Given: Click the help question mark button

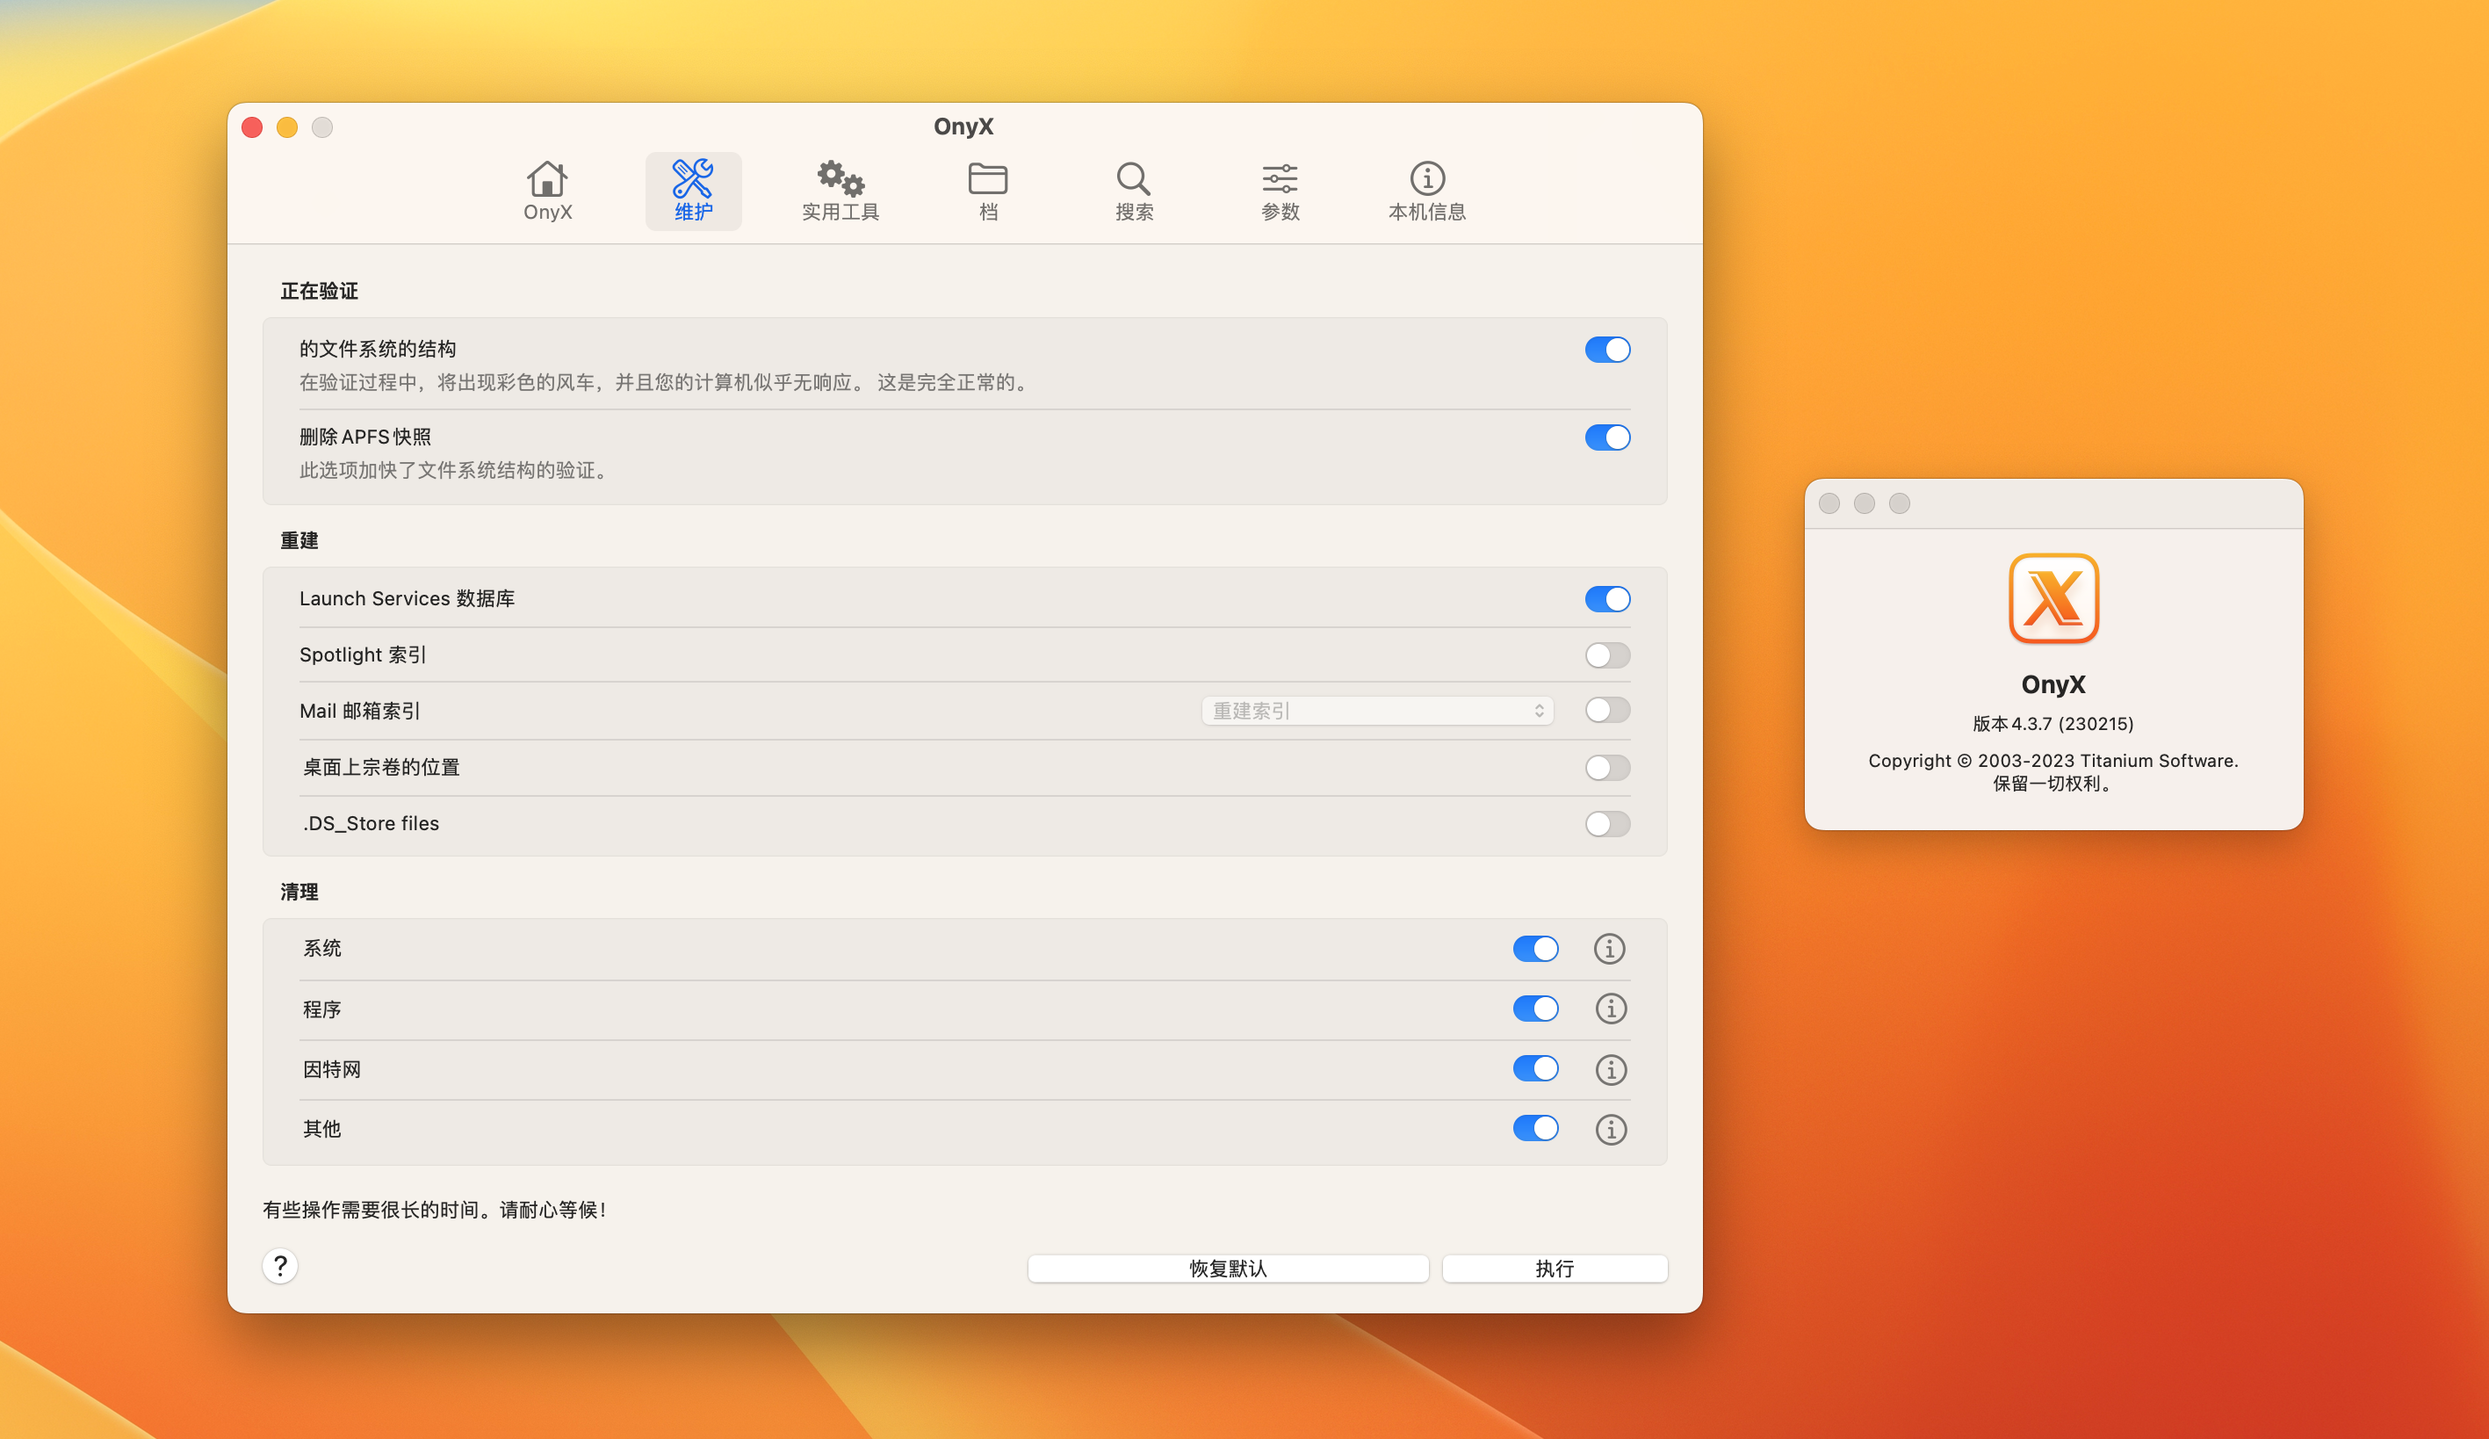Looking at the screenshot, I should coord(280,1266).
